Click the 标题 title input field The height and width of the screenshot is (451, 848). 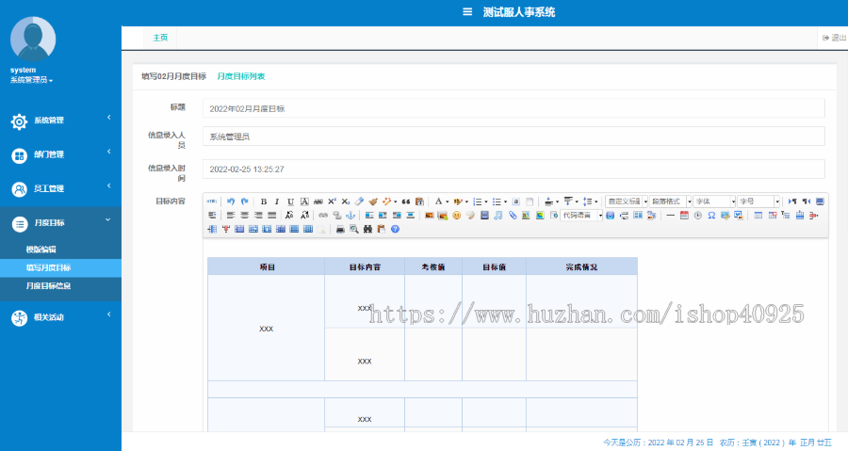(x=514, y=108)
